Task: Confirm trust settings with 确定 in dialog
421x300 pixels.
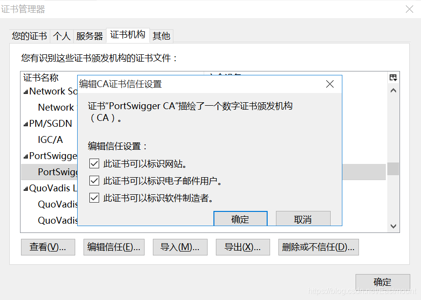Action: (240, 218)
